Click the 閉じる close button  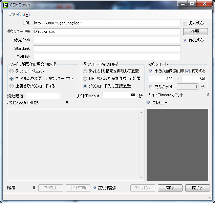(197, 188)
